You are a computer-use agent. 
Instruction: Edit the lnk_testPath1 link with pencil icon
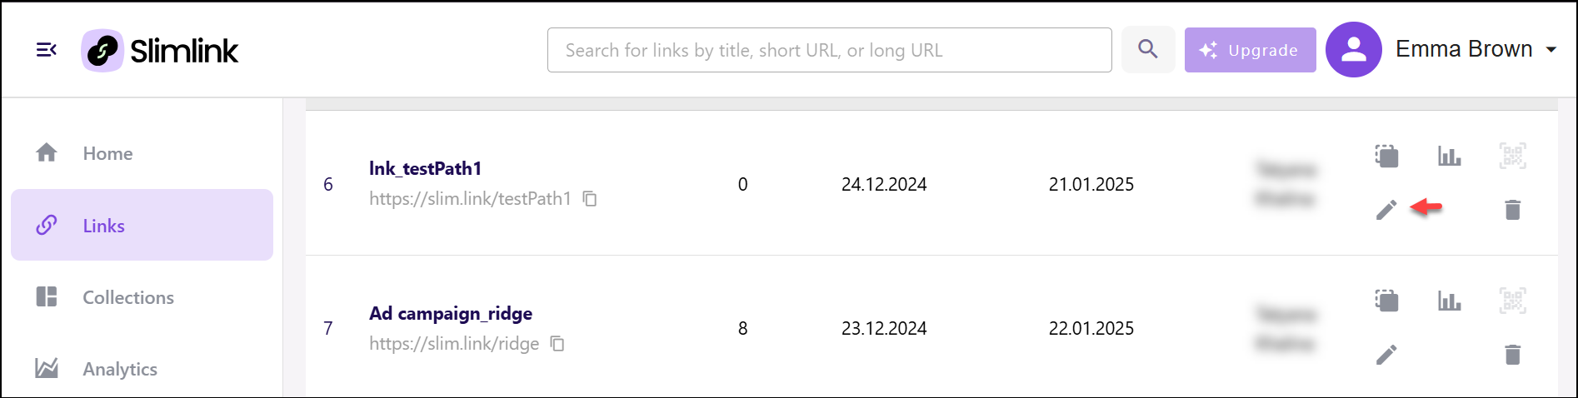coord(1386,210)
